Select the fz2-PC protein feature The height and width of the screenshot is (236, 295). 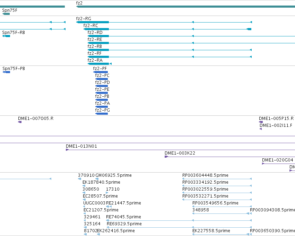click(102, 79)
